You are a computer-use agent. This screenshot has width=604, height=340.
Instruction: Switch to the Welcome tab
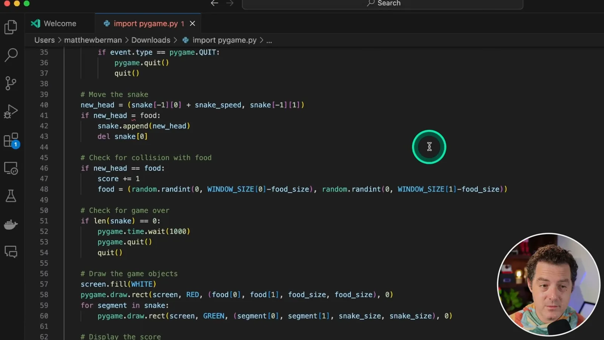[x=60, y=23]
